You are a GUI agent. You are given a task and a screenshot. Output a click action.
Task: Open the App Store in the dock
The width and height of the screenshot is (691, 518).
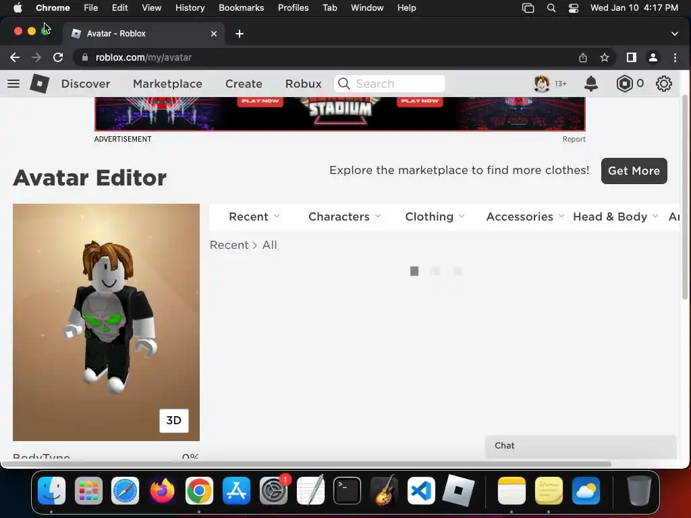point(237,490)
